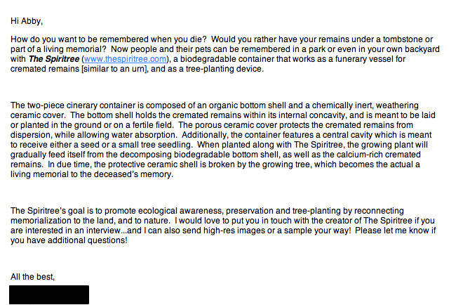Click 'you have additional questions!' line
This screenshot has width=456, height=305.
tap(69, 240)
